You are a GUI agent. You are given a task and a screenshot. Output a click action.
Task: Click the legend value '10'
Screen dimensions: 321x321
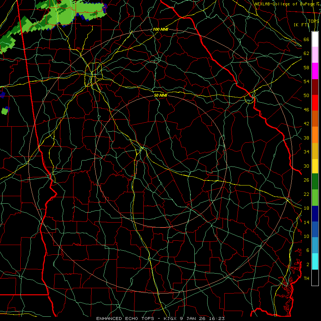[306, 236]
